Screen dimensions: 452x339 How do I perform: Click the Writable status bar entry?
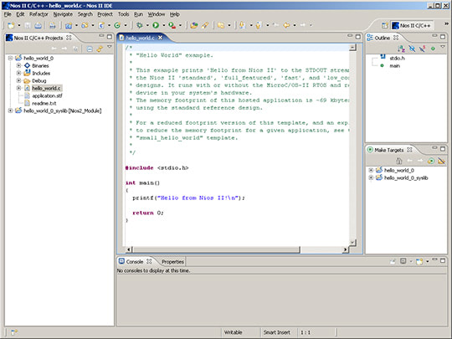(234, 332)
